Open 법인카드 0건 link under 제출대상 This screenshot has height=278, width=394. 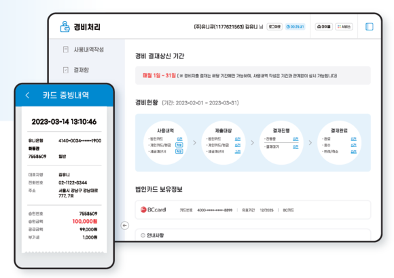coord(238,139)
